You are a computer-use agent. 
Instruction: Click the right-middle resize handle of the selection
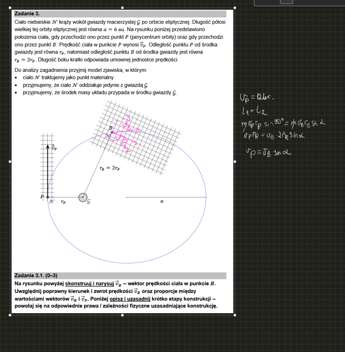click(x=235, y=161)
